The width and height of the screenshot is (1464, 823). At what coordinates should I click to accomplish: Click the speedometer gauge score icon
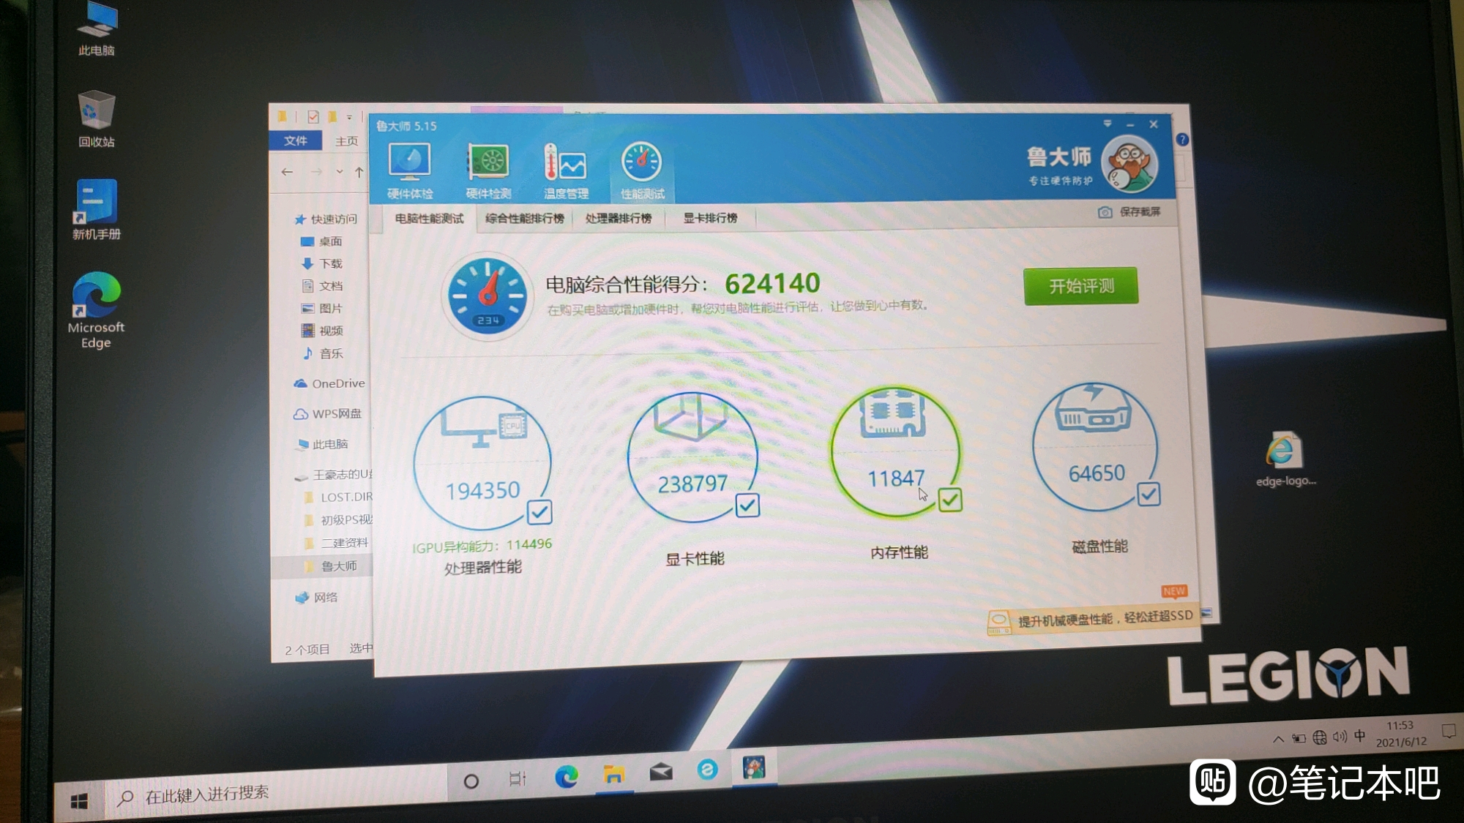(488, 296)
